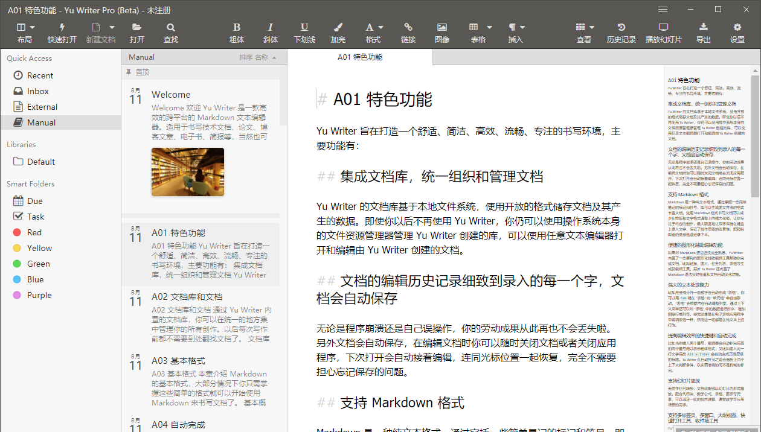Click the A01 特色功能 heading in editor
761x432 pixels.
tap(383, 100)
